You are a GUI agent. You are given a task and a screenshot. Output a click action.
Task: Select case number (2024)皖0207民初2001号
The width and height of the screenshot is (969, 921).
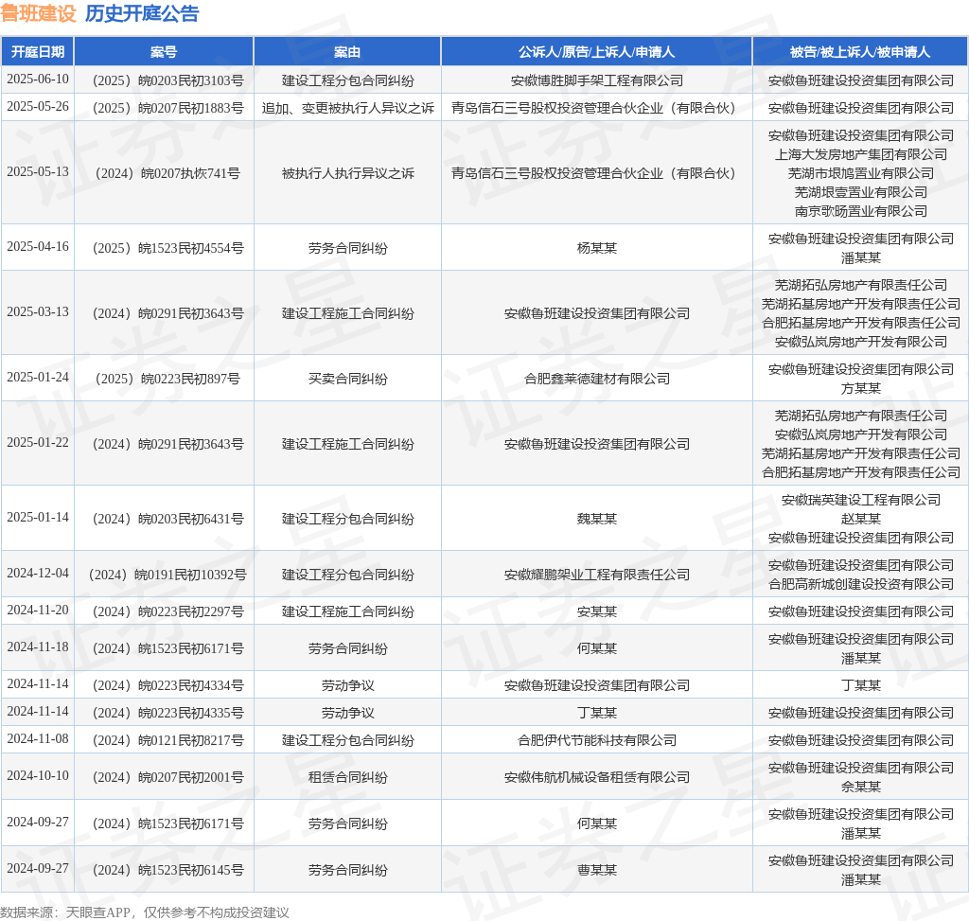[167, 777]
